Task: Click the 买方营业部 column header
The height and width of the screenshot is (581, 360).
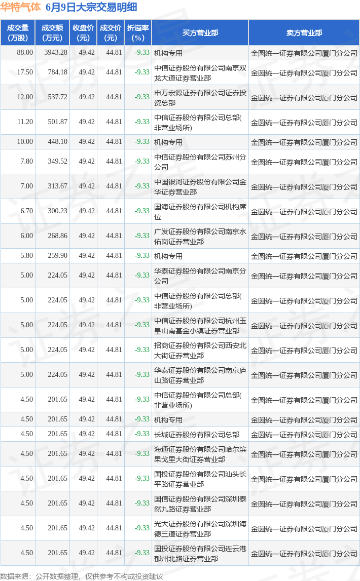Action: (200, 32)
